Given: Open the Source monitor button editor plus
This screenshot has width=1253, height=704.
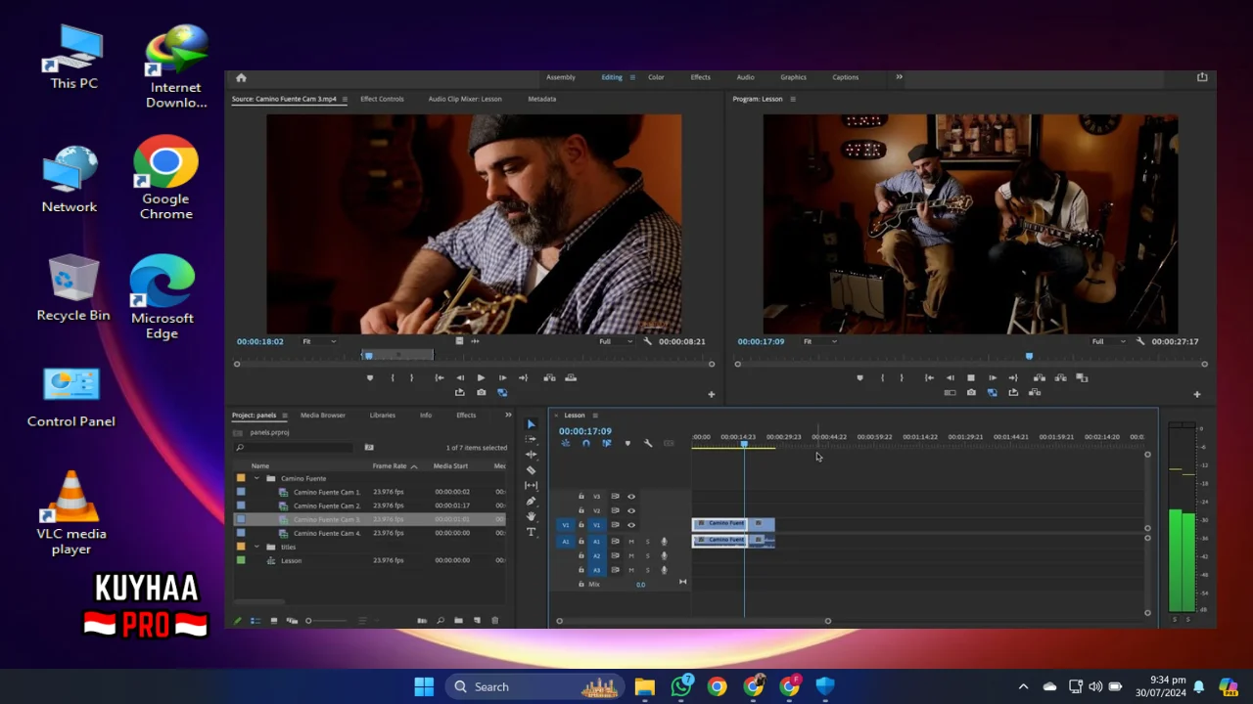Looking at the screenshot, I should (712, 394).
